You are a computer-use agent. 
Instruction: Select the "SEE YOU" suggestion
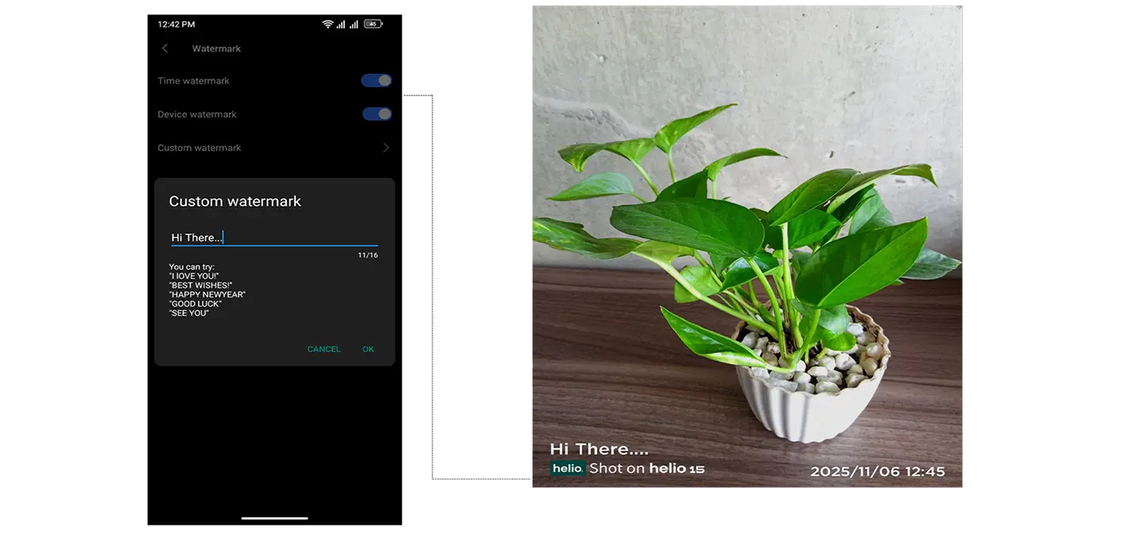click(x=189, y=313)
